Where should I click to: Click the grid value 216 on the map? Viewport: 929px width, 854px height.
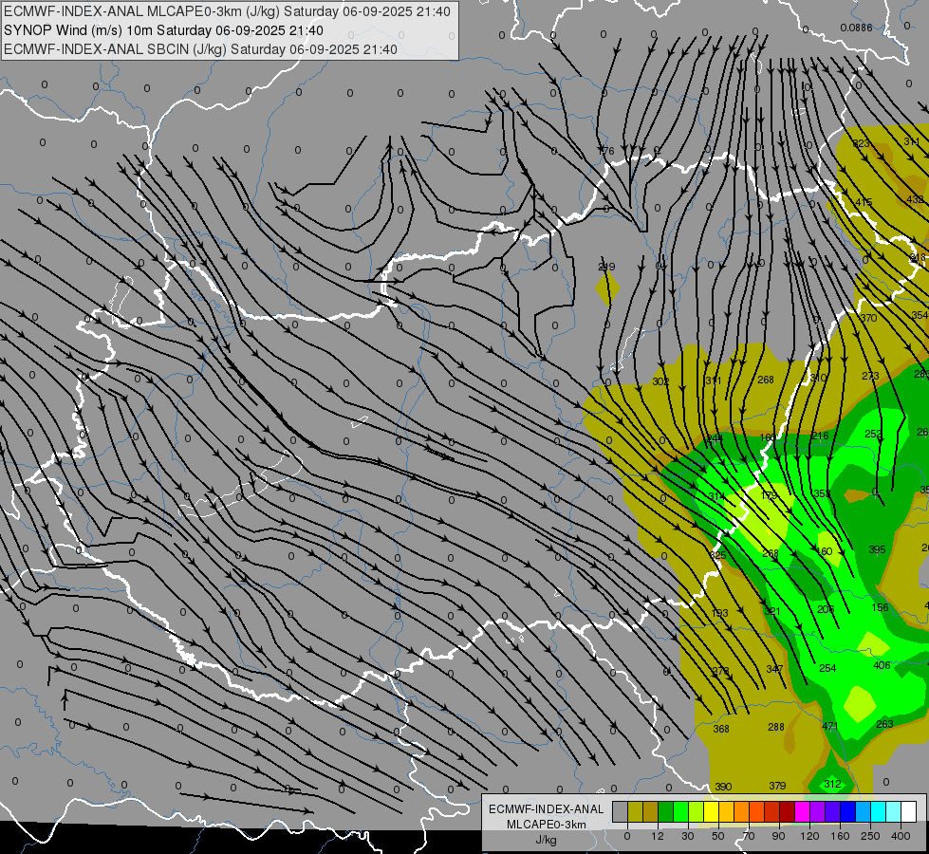pyautogui.click(x=820, y=436)
